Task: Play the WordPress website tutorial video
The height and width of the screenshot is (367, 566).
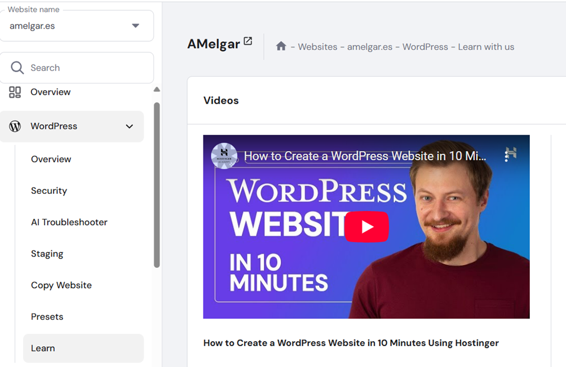Action: [366, 227]
